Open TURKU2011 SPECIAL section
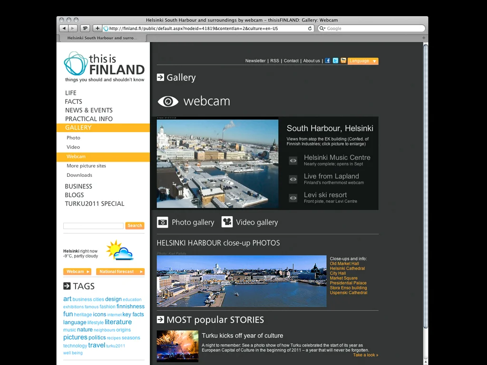Screen dimensions: 487x365 coord(95,203)
